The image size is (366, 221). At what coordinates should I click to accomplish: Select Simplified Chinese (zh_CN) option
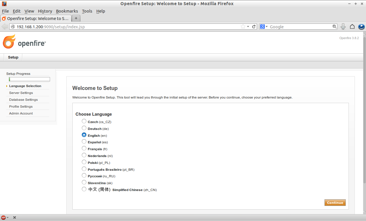[x=84, y=189]
